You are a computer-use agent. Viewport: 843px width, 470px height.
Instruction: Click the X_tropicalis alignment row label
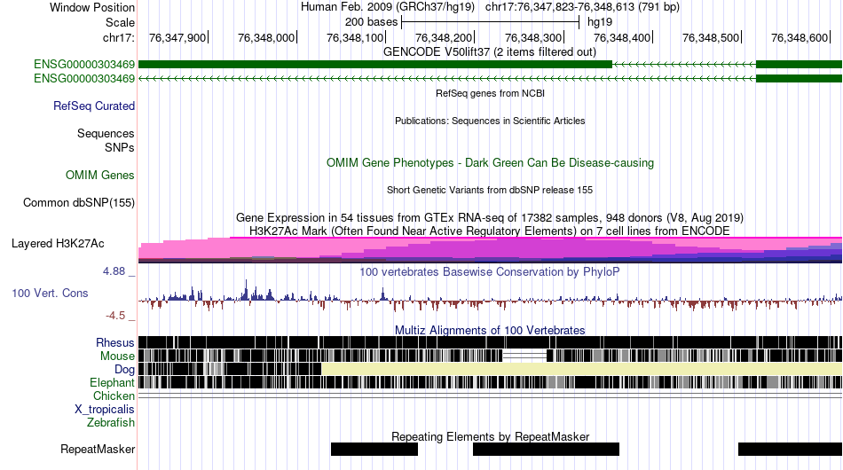click(105, 410)
